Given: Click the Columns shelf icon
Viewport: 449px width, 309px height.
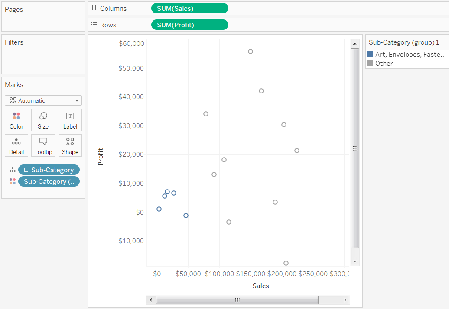Looking at the screenshot, I should coord(94,8).
